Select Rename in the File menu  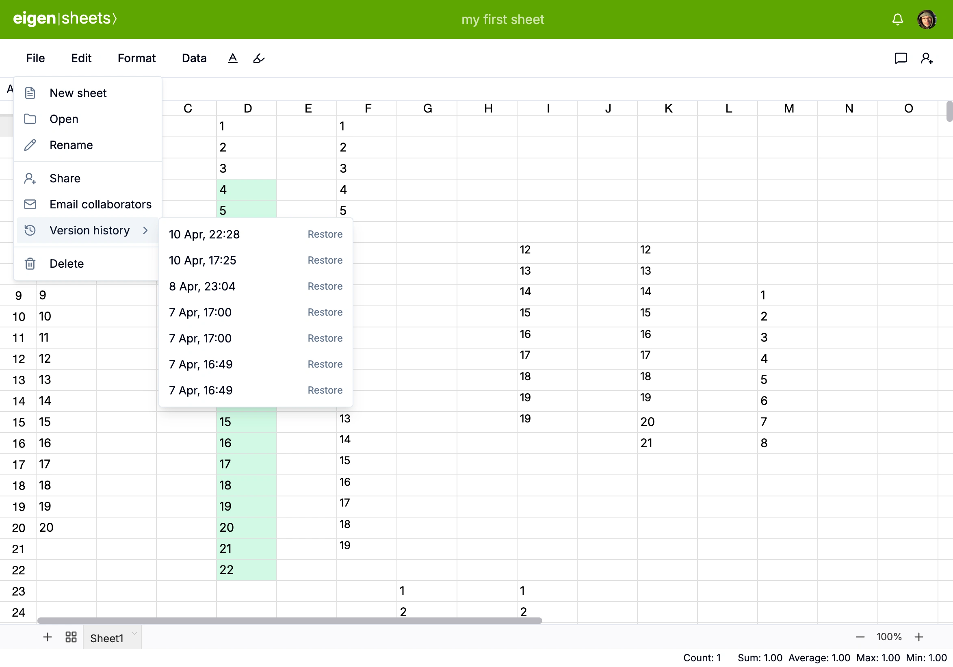71,145
